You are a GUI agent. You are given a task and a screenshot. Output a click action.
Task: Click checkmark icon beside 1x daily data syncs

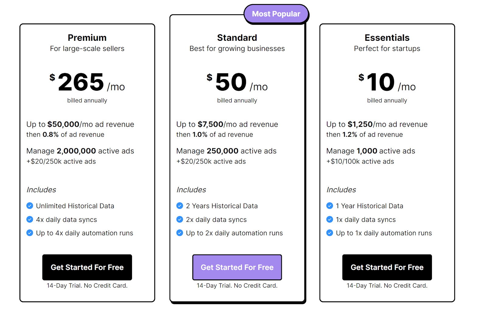click(330, 219)
